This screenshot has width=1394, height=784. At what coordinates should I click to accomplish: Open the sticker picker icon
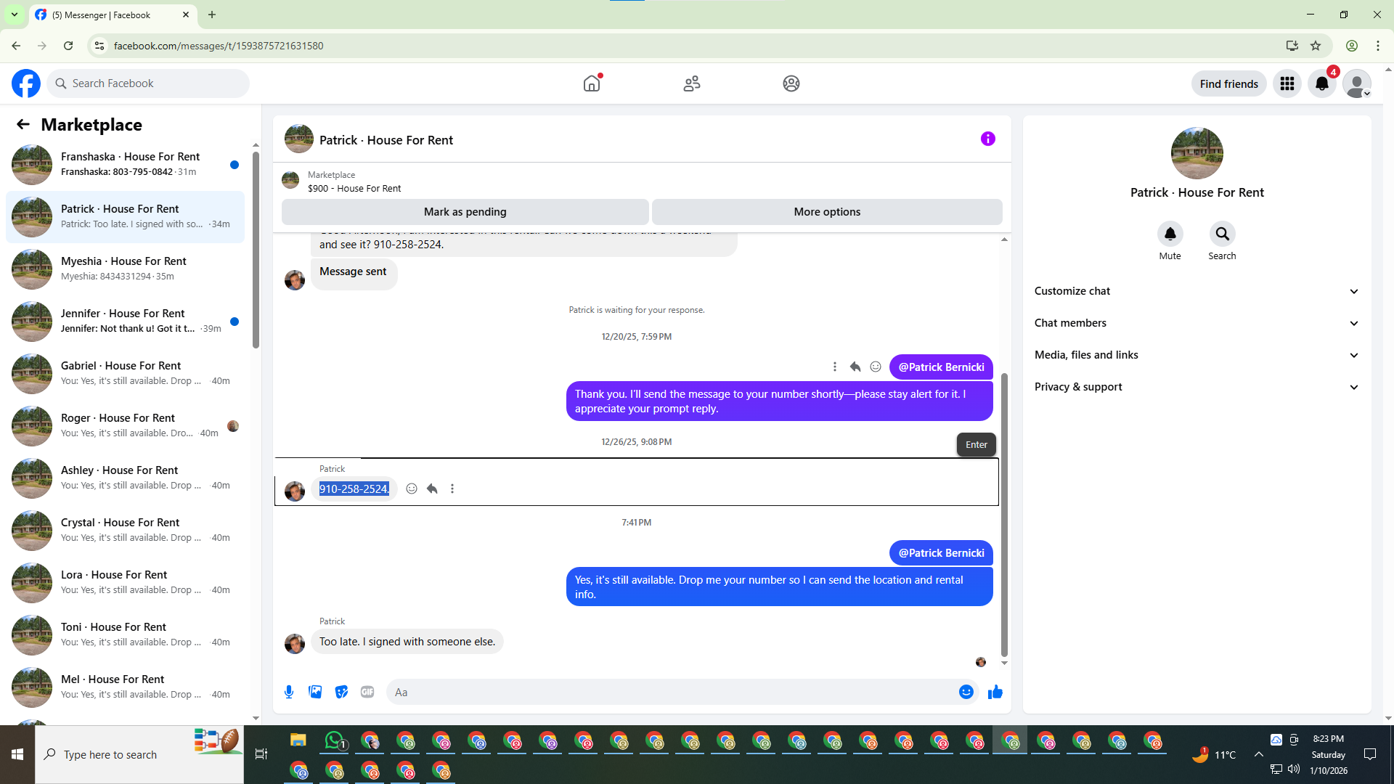[x=341, y=692]
